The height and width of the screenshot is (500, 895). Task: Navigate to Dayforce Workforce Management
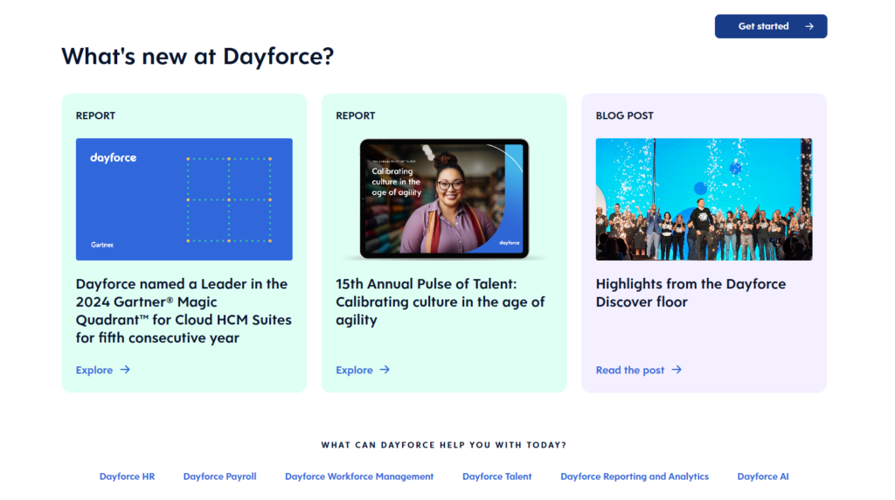point(359,476)
